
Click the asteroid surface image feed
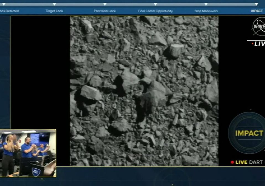coord(144,91)
